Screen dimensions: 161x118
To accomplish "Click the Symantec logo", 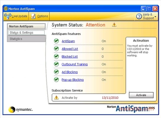I will (20, 109).
